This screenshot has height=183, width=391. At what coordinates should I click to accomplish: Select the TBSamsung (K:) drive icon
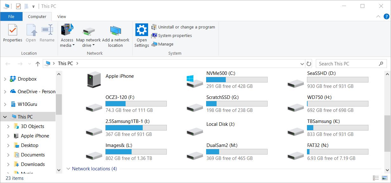[296, 131]
